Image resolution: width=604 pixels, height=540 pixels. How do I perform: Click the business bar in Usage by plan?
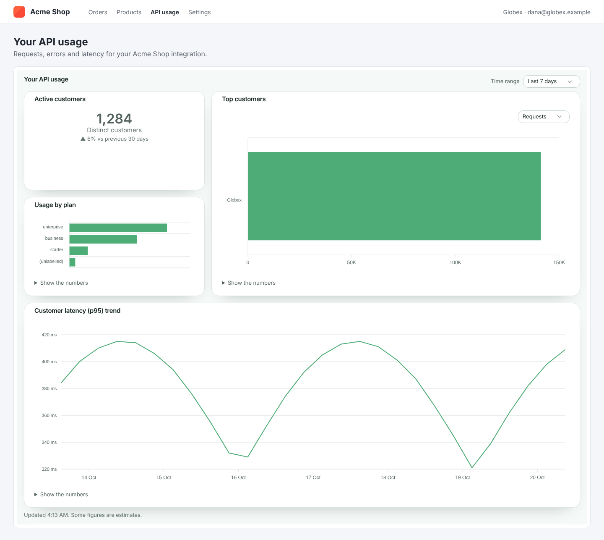click(x=103, y=239)
